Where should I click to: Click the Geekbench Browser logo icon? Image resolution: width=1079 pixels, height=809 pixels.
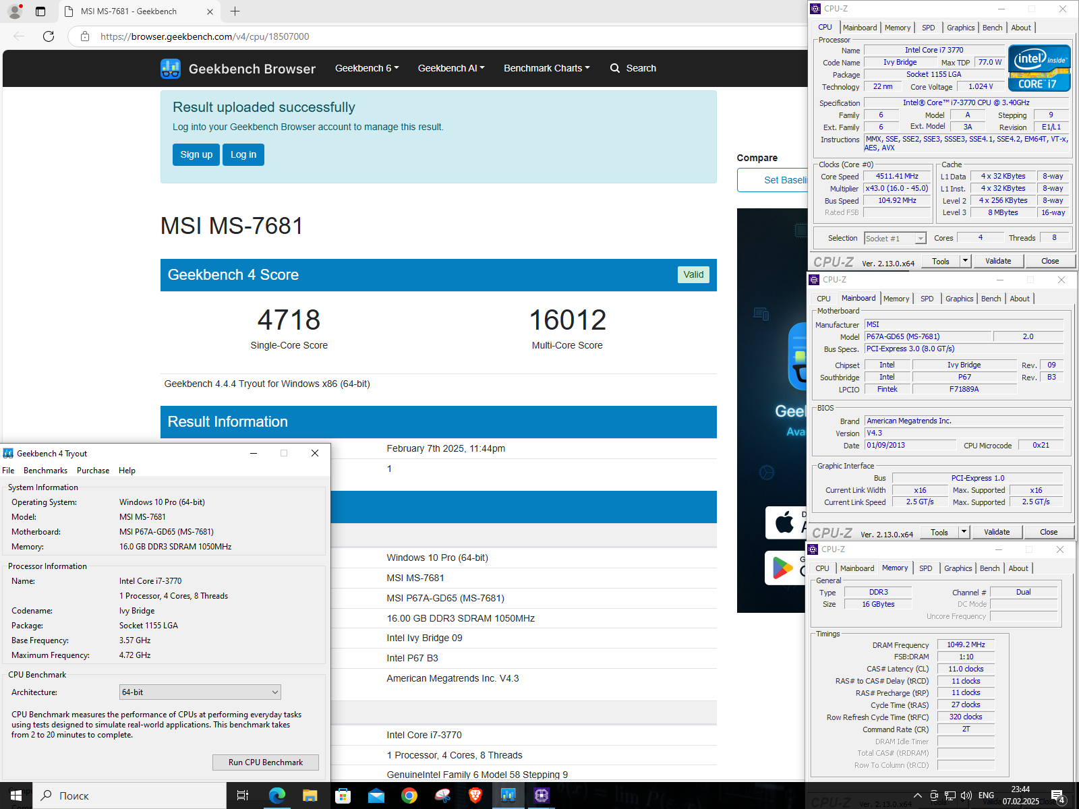tap(171, 69)
